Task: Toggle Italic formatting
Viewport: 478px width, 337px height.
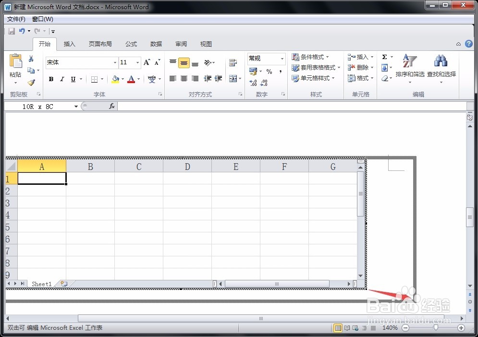Action: point(62,79)
